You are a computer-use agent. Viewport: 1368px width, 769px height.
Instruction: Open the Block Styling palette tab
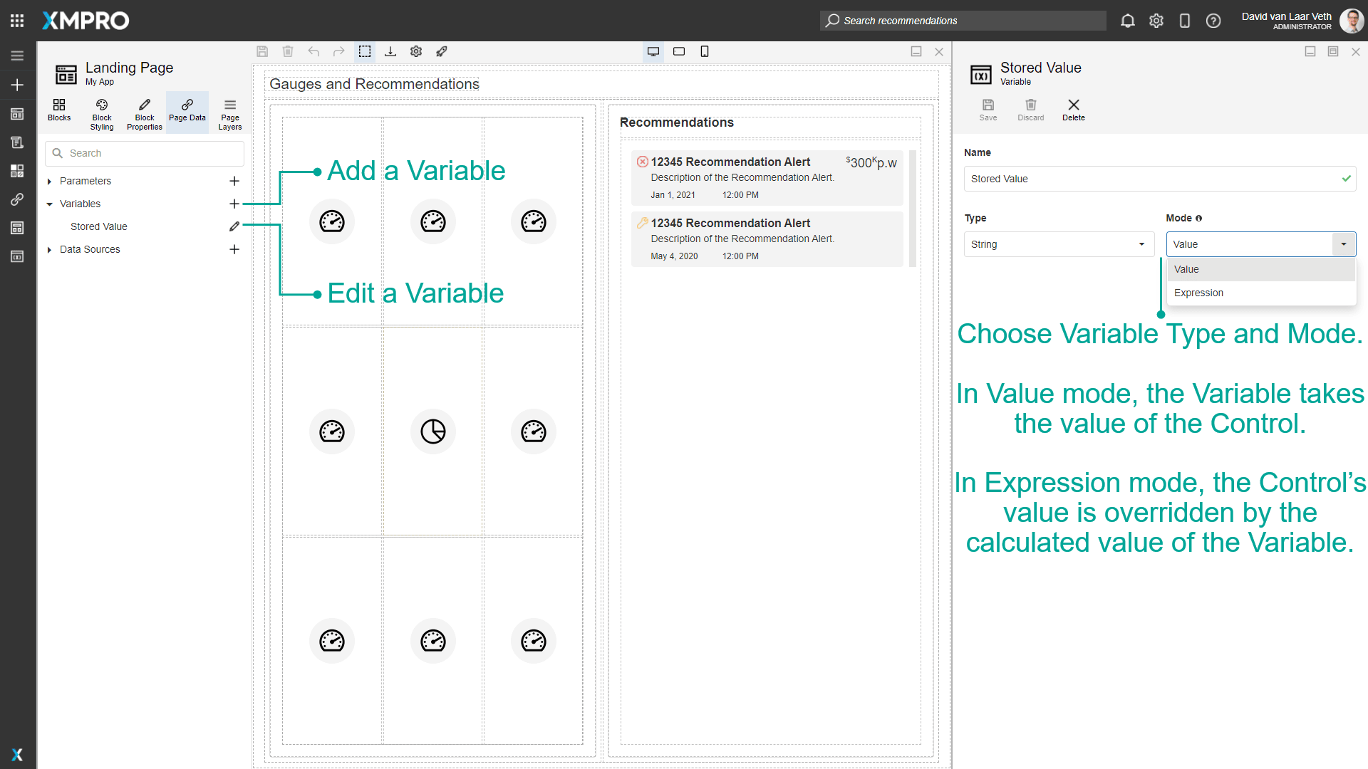(102, 113)
